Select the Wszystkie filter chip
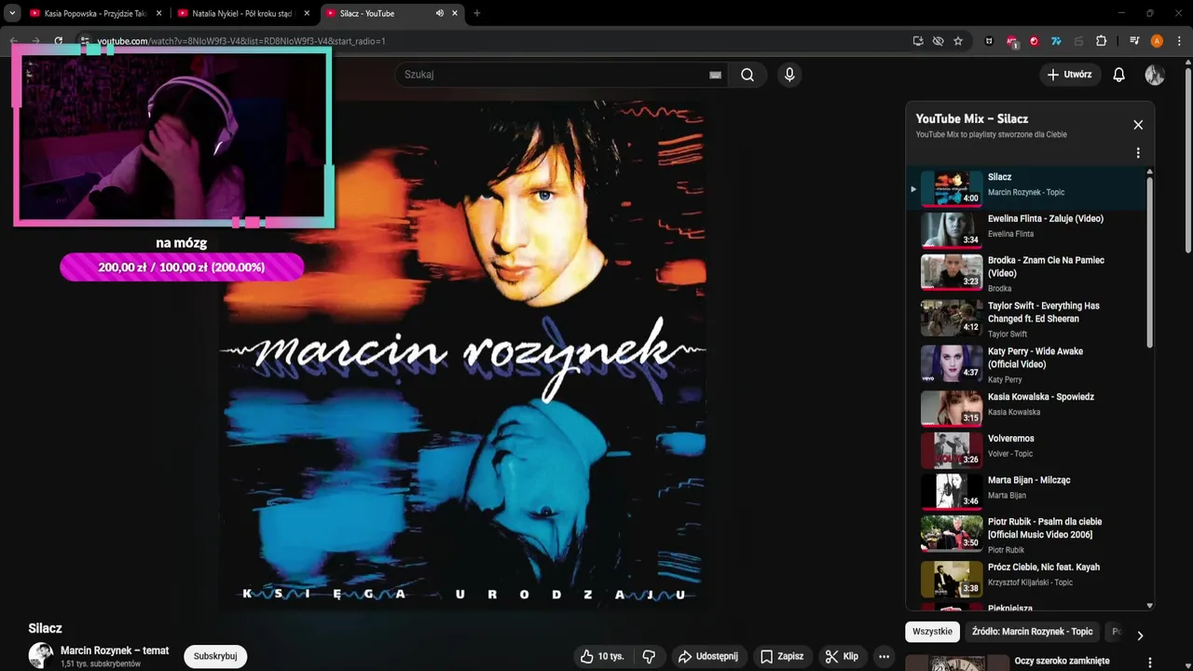Viewport: 1193px width, 671px height. click(x=932, y=631)
